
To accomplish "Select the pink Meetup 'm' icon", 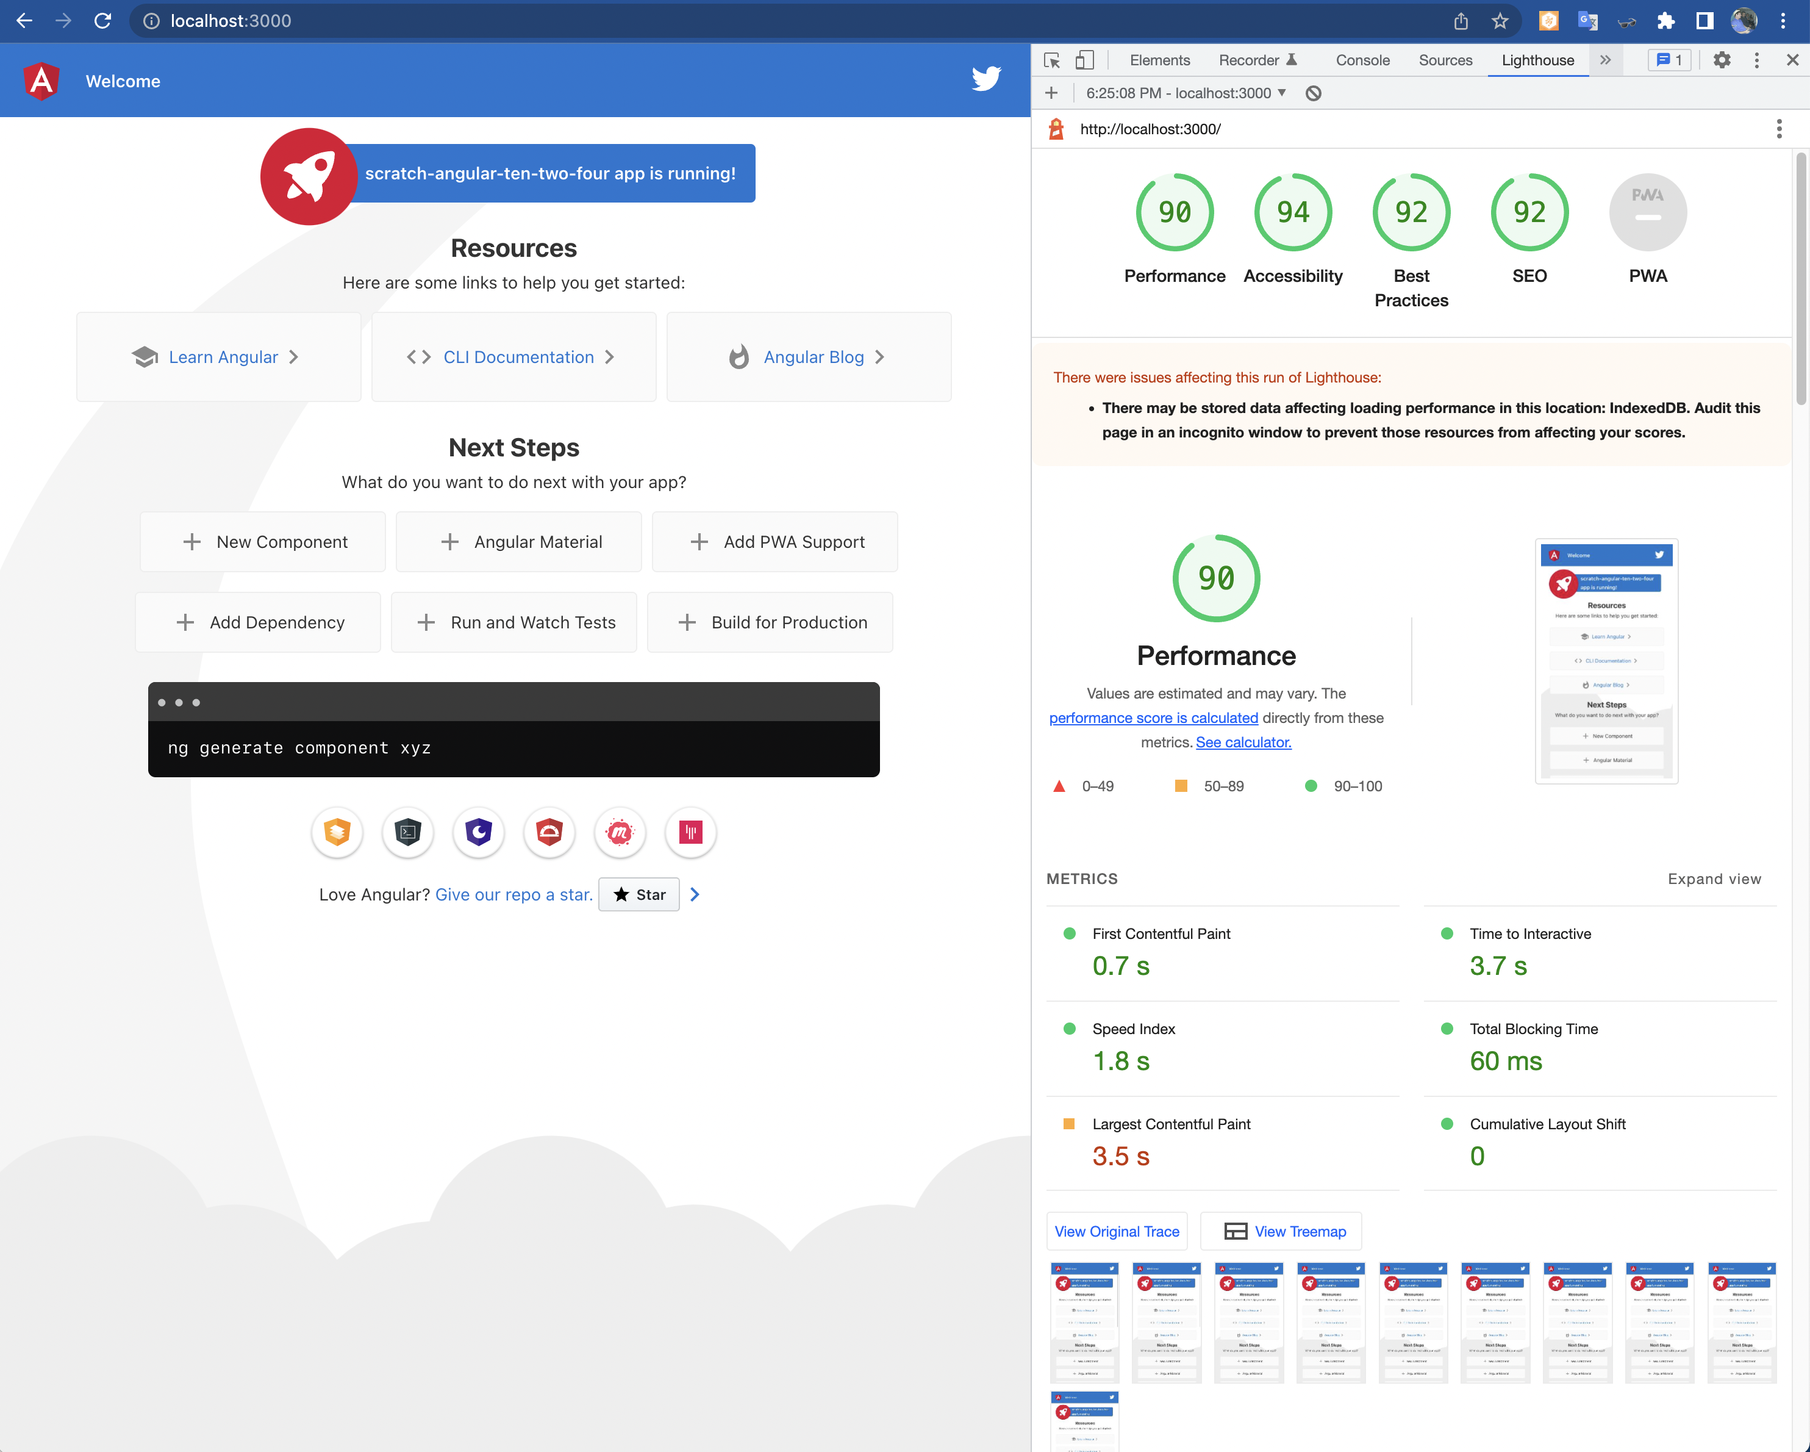I will [x=620, y=832].
